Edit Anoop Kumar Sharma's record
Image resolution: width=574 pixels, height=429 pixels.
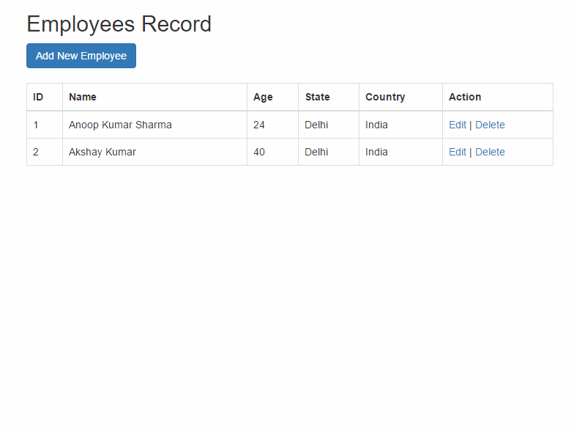[x=458, y=125]
